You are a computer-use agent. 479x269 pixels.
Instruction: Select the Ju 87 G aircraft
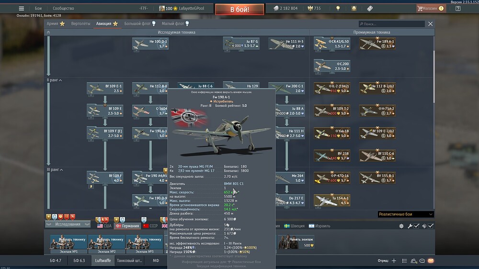[241, 44]
